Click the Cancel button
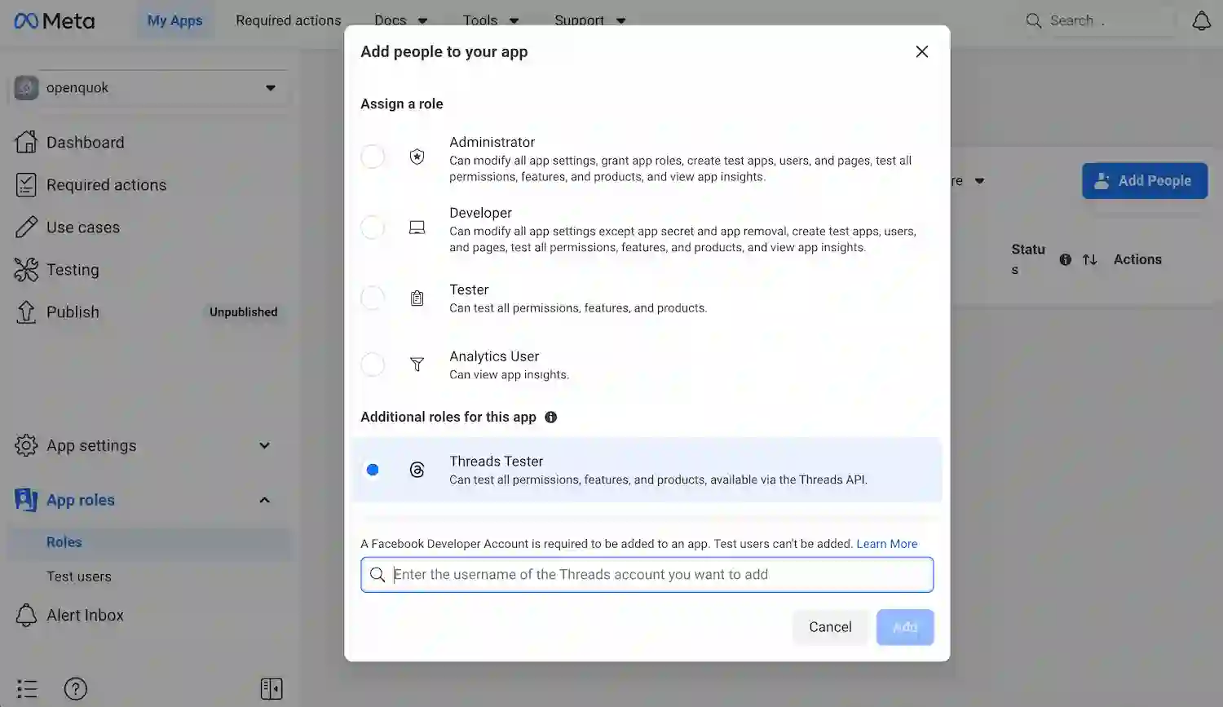Screen dimensions: 1223x707 tap(830, 627)
